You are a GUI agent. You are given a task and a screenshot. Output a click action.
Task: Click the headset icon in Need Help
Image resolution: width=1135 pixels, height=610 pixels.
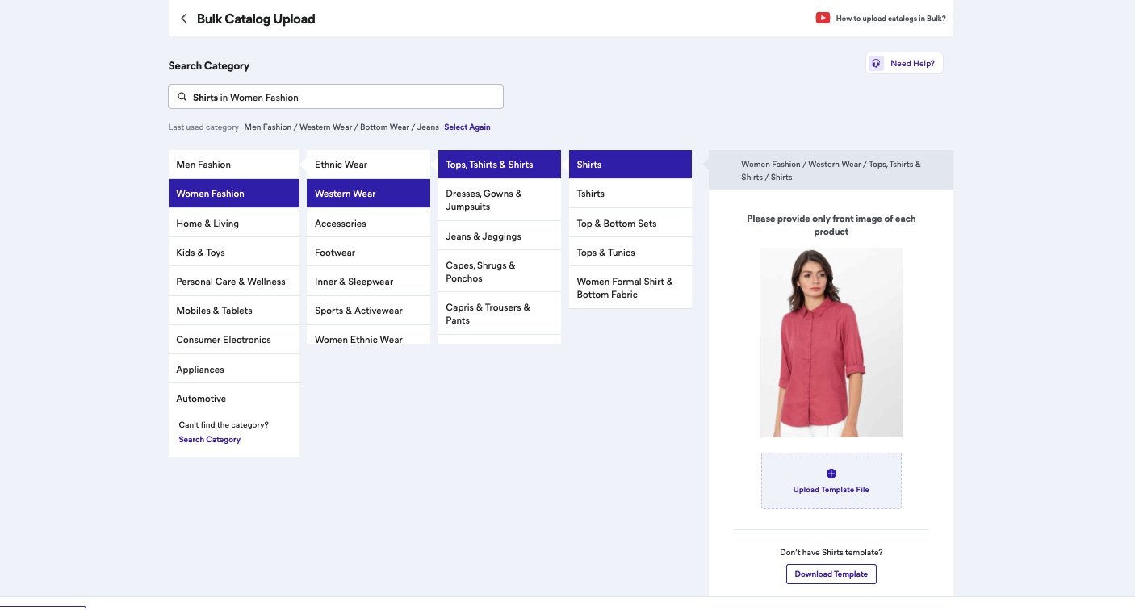coord(876,63)
